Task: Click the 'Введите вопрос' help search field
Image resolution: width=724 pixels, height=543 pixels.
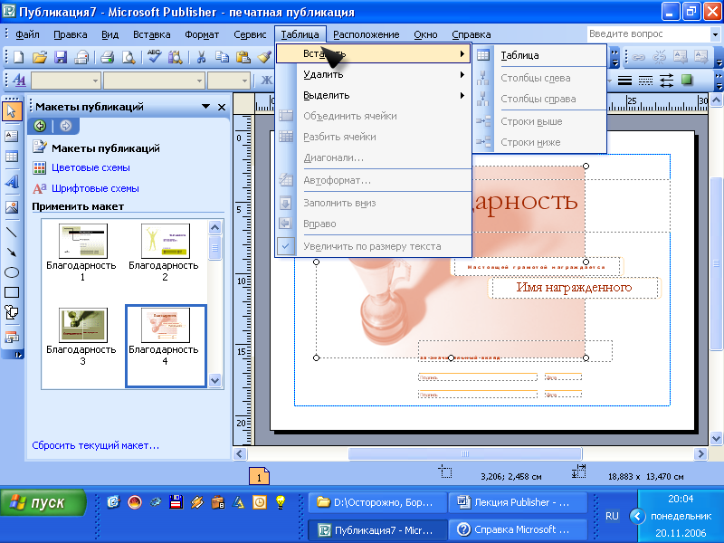Action: coord(644,33)
